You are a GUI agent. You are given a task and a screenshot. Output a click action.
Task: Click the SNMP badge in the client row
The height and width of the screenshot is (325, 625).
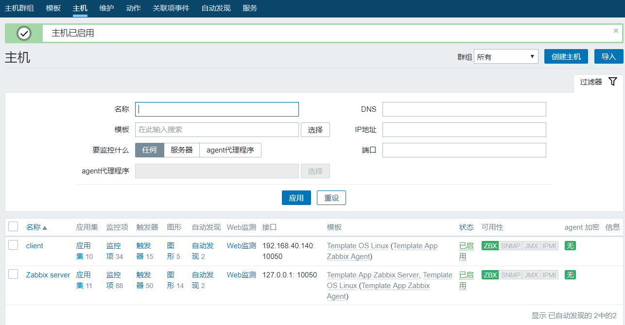pyautogui.click(x=511, y=246)
